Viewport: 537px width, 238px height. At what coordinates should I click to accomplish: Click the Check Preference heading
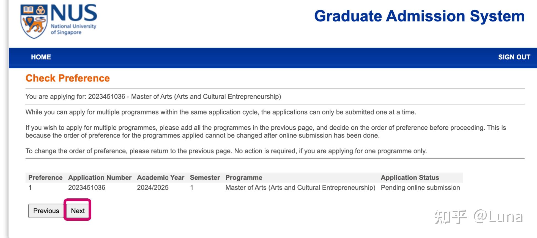[68, 78]
